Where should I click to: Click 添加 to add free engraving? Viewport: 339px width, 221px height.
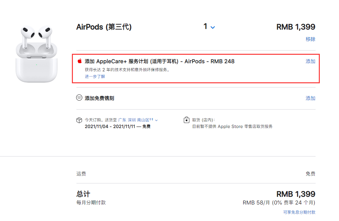(x=310, y=98)
